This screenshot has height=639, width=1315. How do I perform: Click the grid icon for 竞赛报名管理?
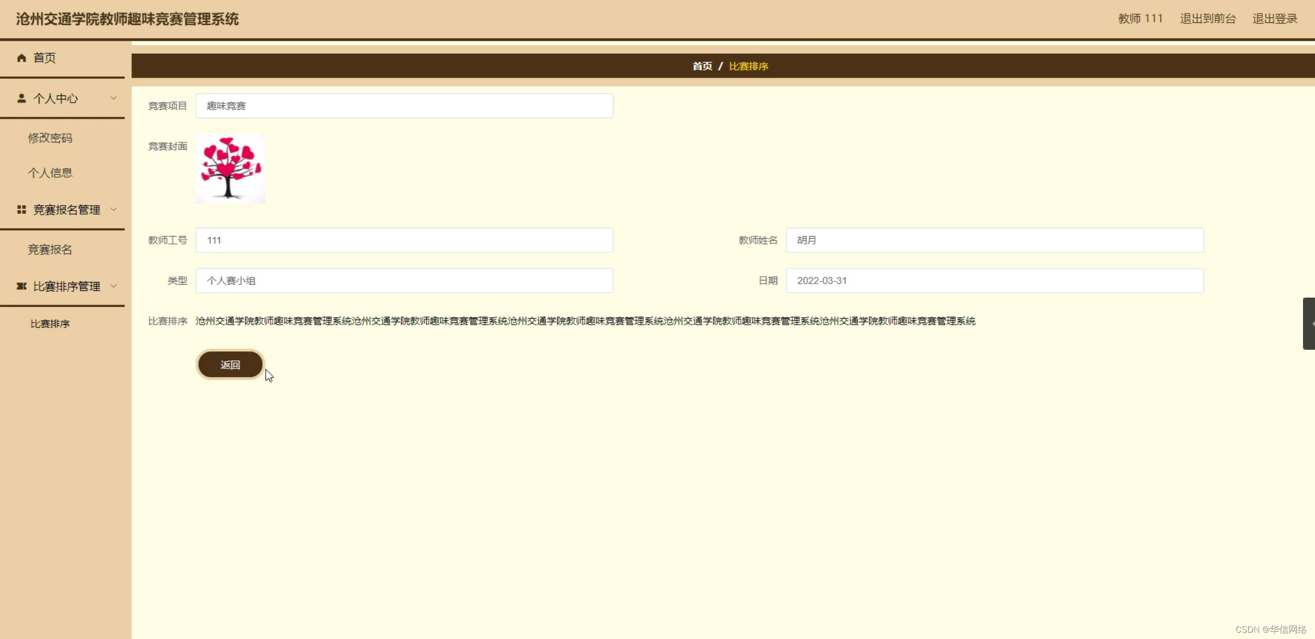[21, 210]
